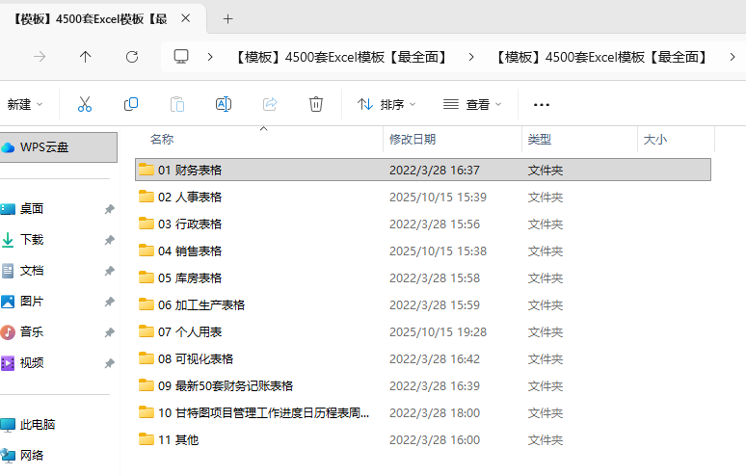This screenshot has width=746, height=475.
Task: Close the current Excel模板 tab
Action: (x=186, y=18)
